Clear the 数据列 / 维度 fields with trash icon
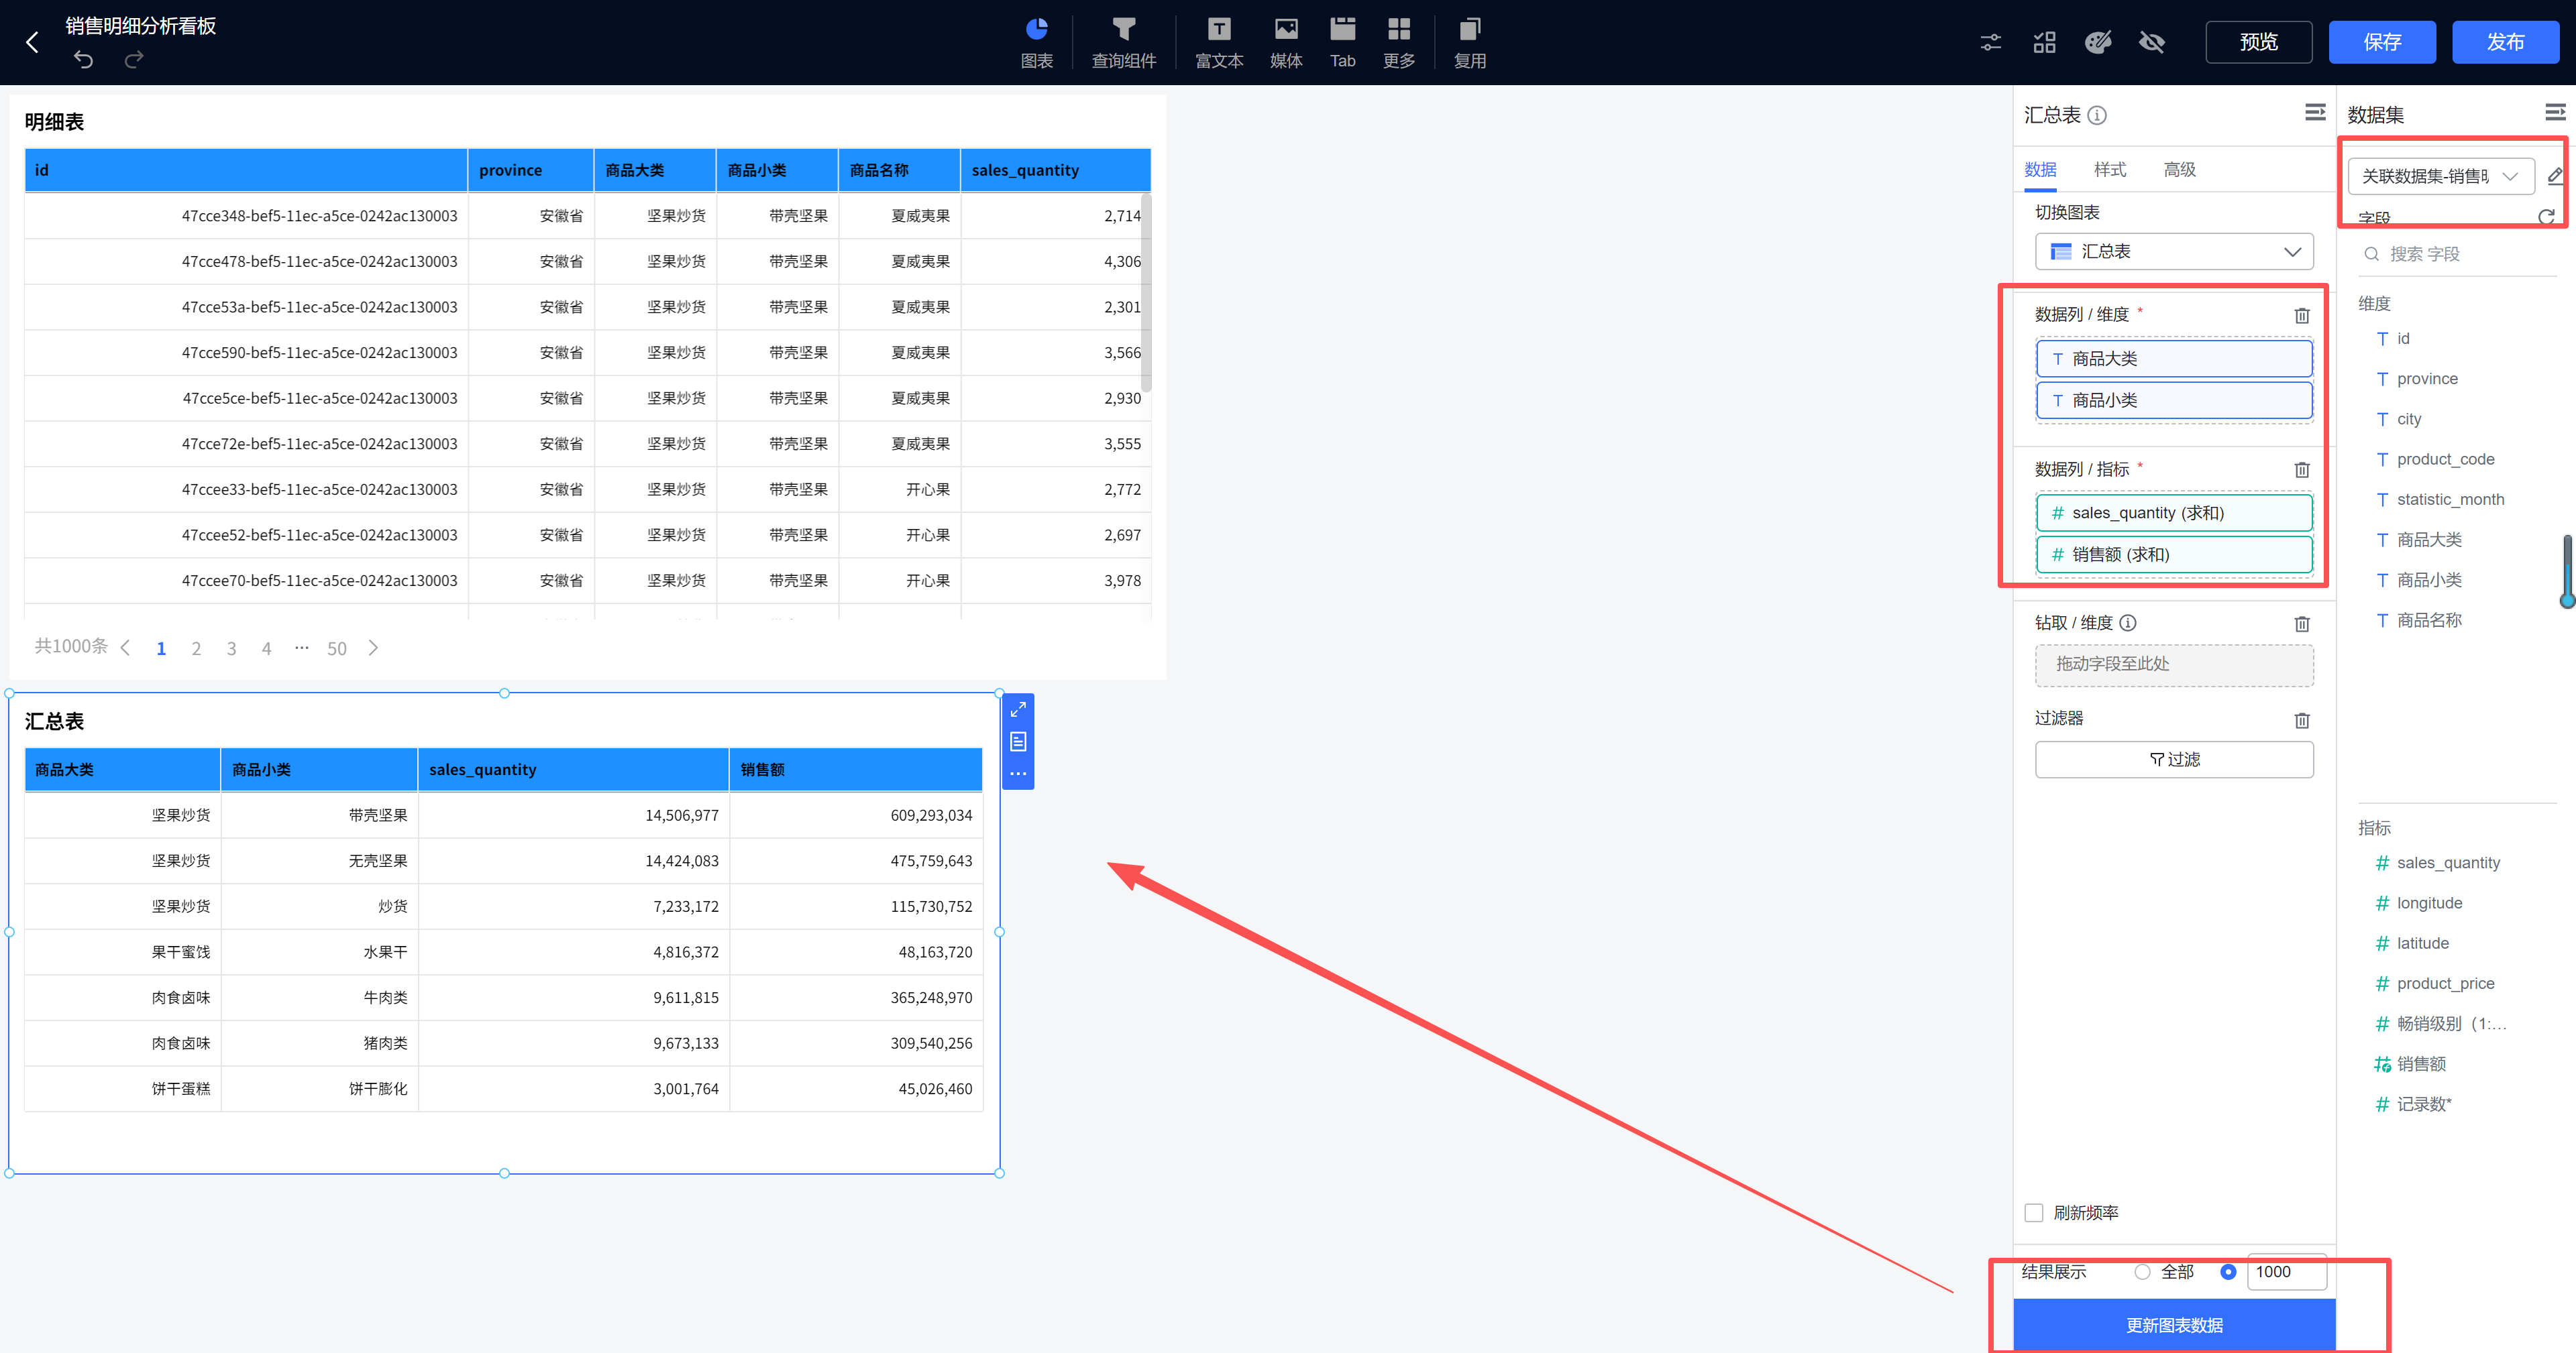Viewport: 2576px width, 1353px height. point(2302,314)
